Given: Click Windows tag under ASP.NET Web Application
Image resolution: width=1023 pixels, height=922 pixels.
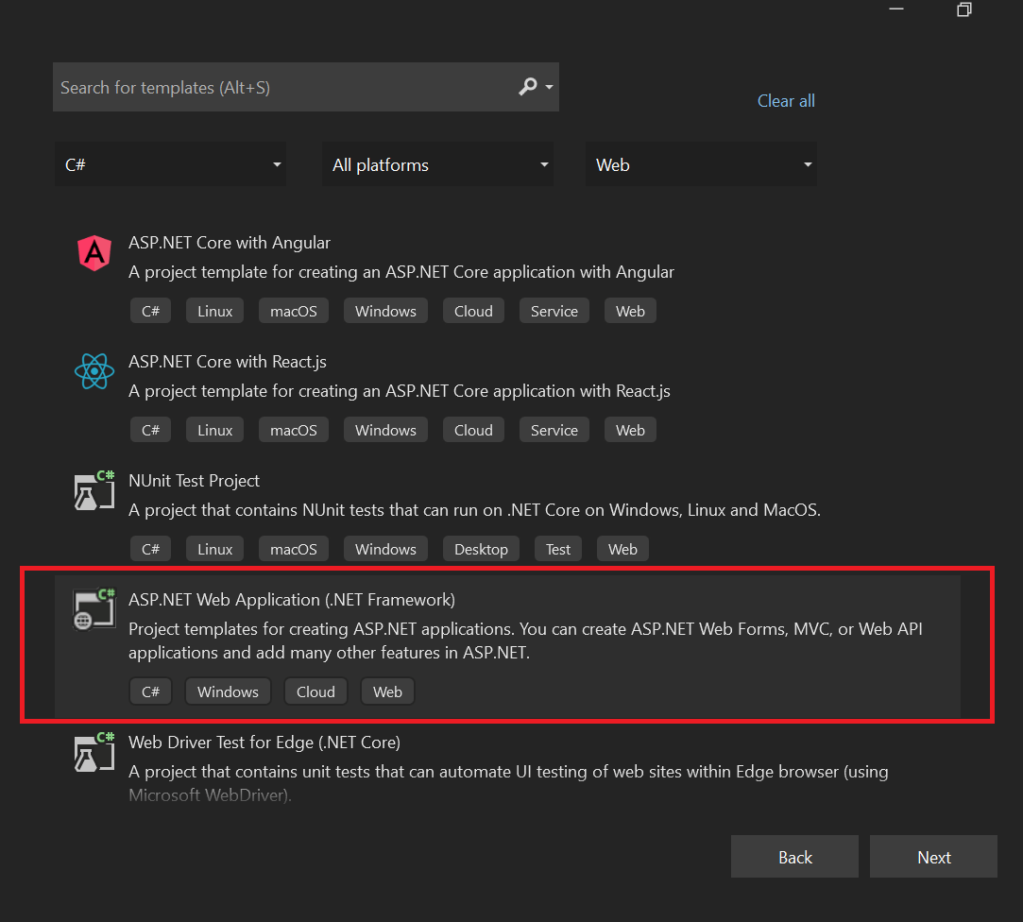Looking at the screenshot, I should tap(228, 691).
